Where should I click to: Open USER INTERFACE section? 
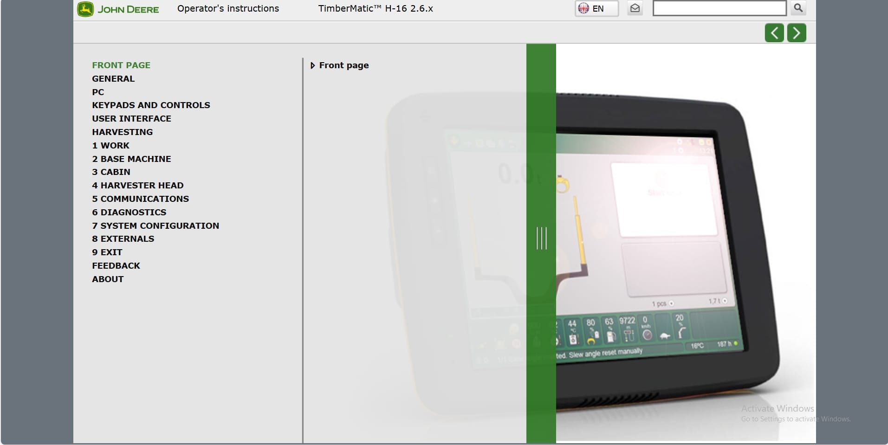point(131,119)
